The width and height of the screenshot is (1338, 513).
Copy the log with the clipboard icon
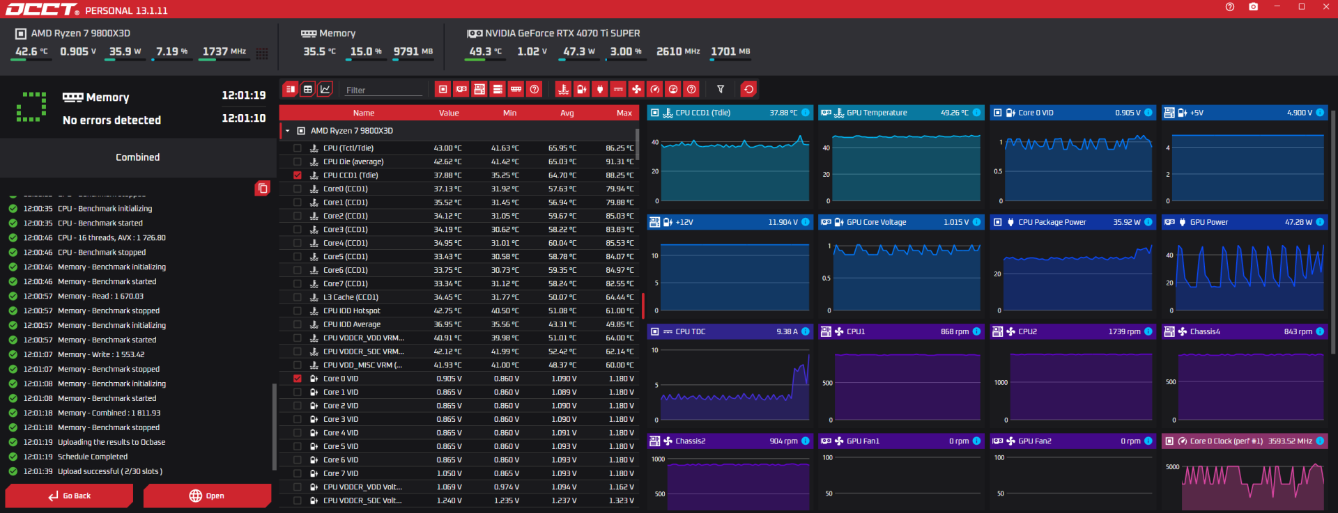(x=262, y=189)
